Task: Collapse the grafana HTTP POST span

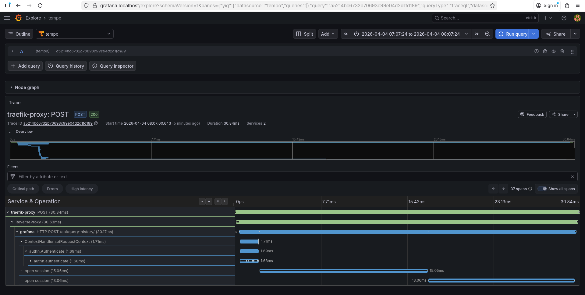Action: point(17,232)
